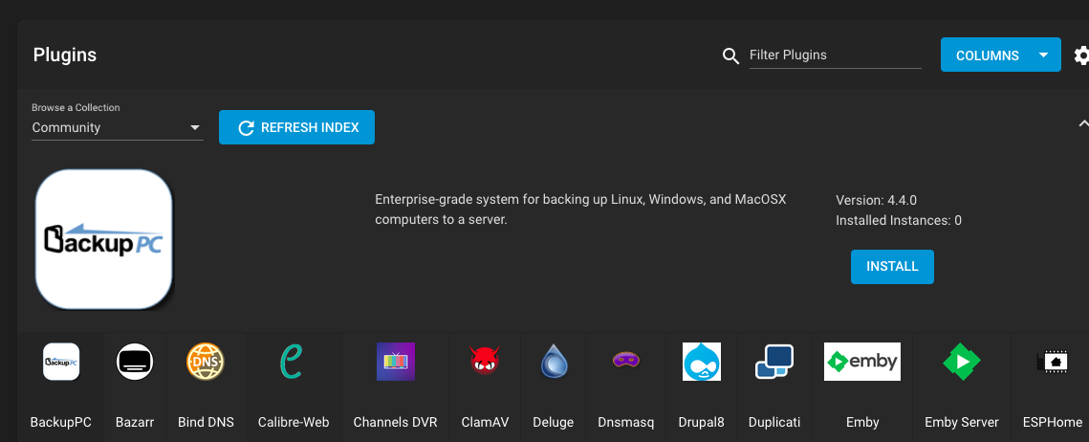Click the Deluge label text
The image size is (1089, 442).
(554, 422)
